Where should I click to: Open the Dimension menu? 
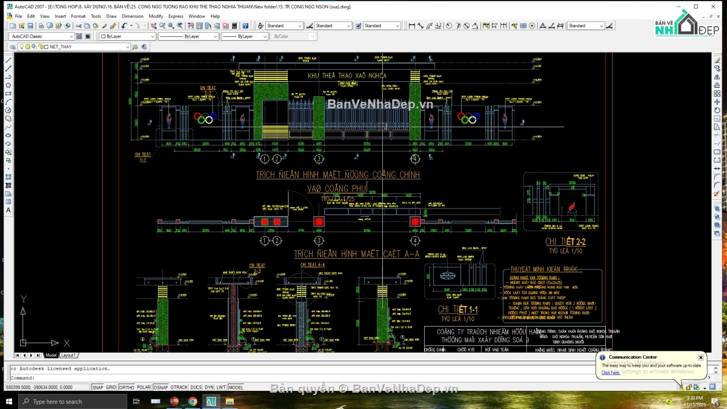pyautogui.click(x=133, y=16)
